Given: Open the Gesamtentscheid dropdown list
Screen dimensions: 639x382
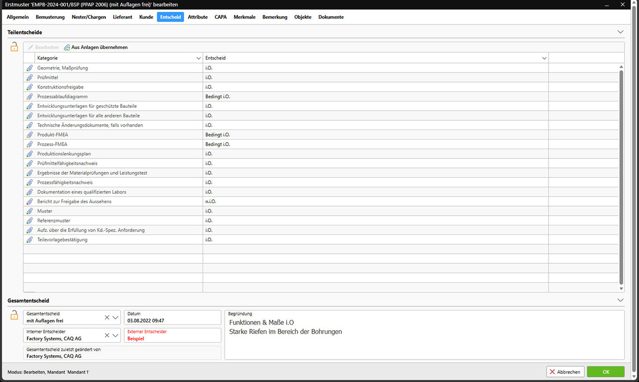Looking at the screenshot, I should pyautogui.click(x=116, y=317).
